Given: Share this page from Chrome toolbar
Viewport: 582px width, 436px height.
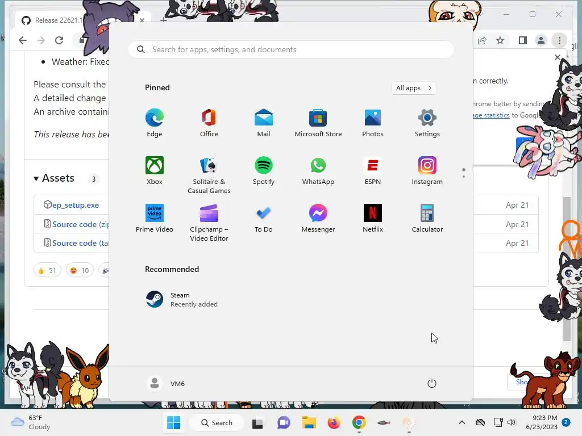Looking at the screenshot, I should point(482,40).
